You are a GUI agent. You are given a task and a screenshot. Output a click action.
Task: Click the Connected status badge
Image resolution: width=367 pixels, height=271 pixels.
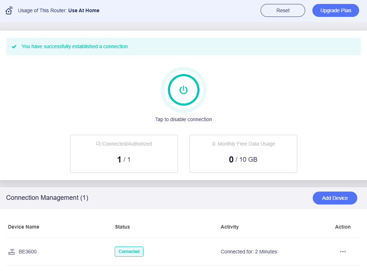point(129,252)
